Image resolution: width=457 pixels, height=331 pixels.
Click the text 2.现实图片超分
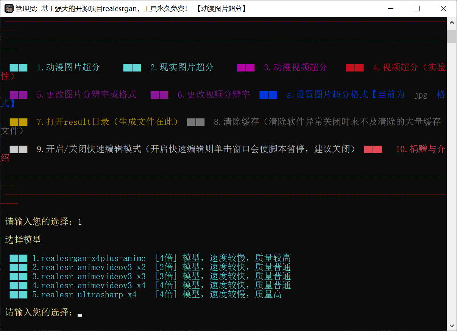(x=182, y=68)
